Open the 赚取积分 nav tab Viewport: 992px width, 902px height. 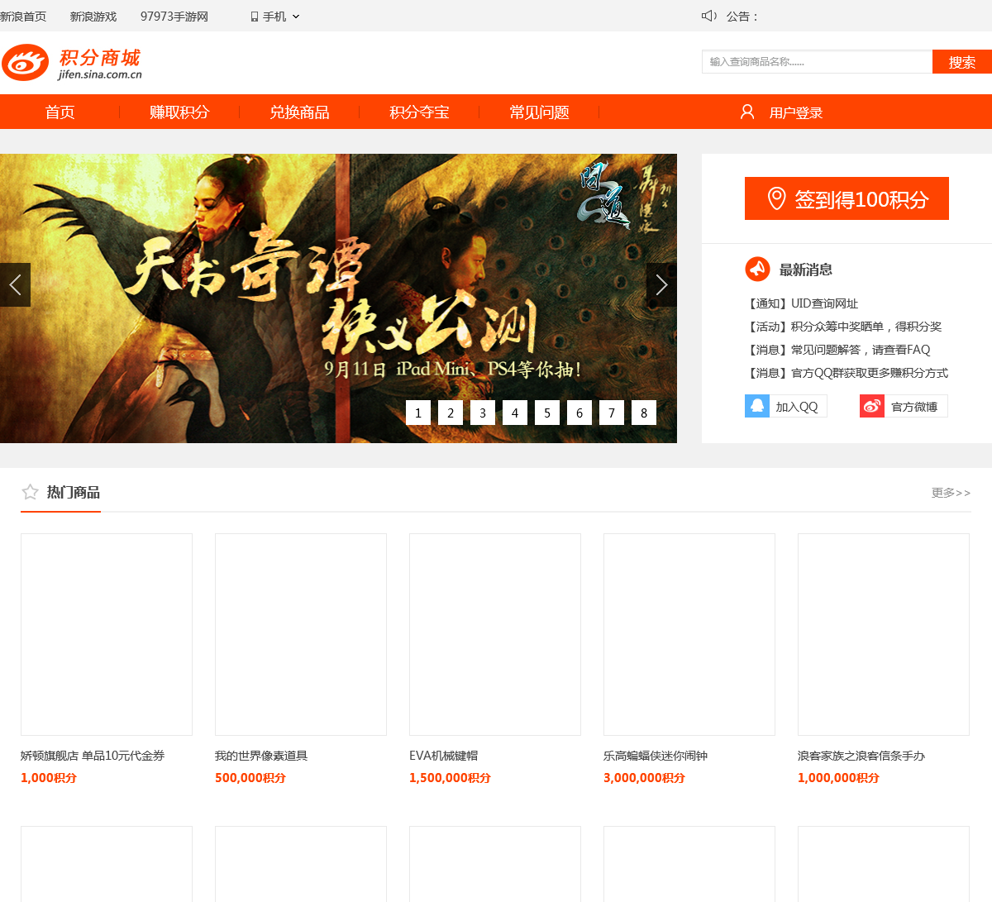(179, 112)
